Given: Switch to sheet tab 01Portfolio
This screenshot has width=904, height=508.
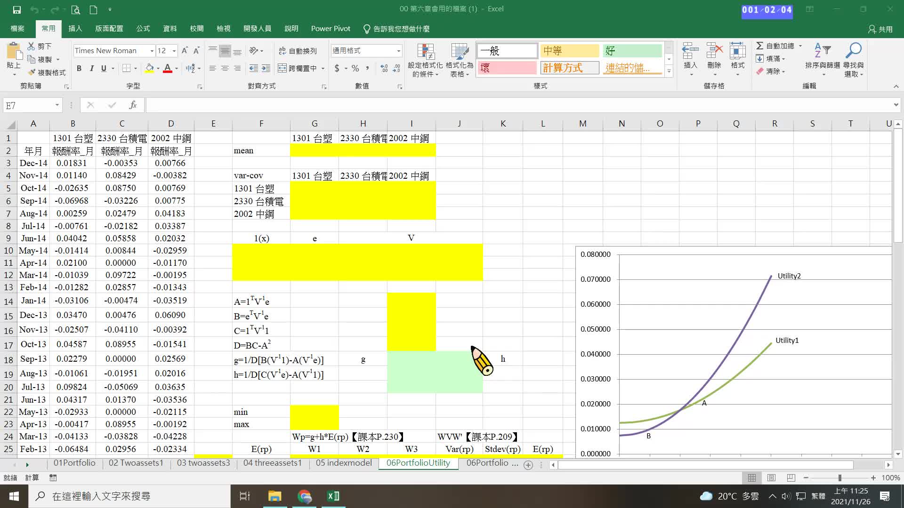Looking at the screenshot, I should coord(74,463).
